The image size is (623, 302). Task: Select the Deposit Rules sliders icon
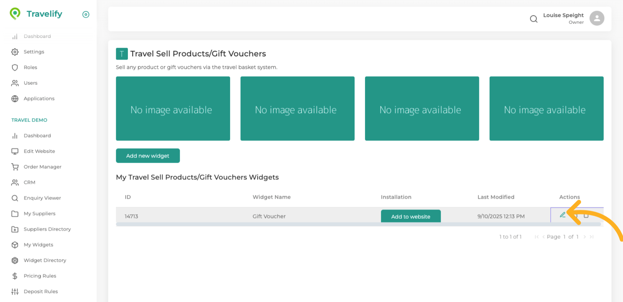tap(15, 291)
